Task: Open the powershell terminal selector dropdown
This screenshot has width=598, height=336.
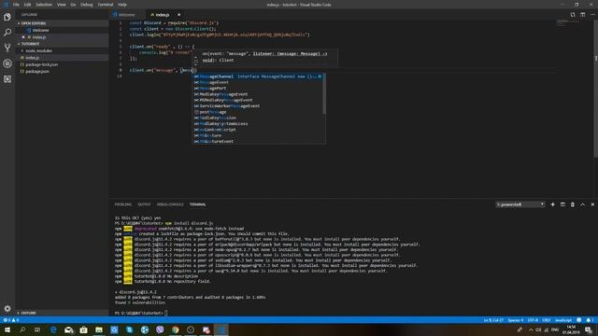Action: point(520,204)
